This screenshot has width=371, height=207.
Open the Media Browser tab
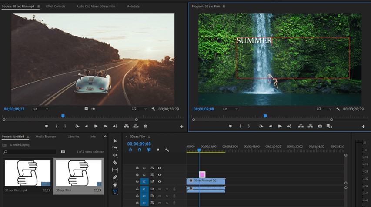tap(46, 137)
